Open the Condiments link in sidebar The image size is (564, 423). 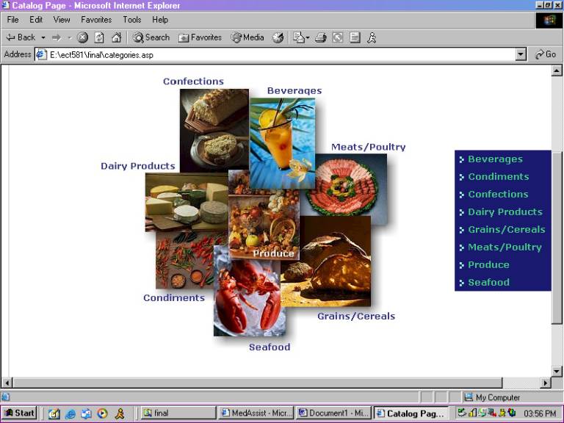498,176
